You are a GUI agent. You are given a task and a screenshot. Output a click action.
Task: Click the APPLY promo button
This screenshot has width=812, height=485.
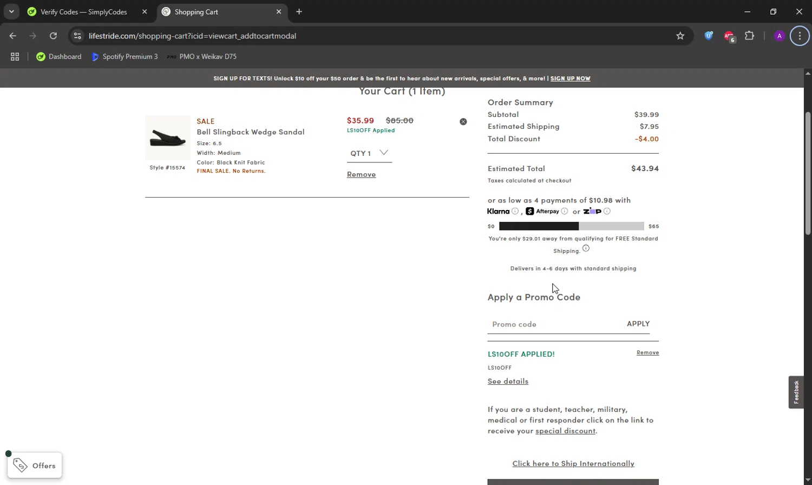[638, 324]
